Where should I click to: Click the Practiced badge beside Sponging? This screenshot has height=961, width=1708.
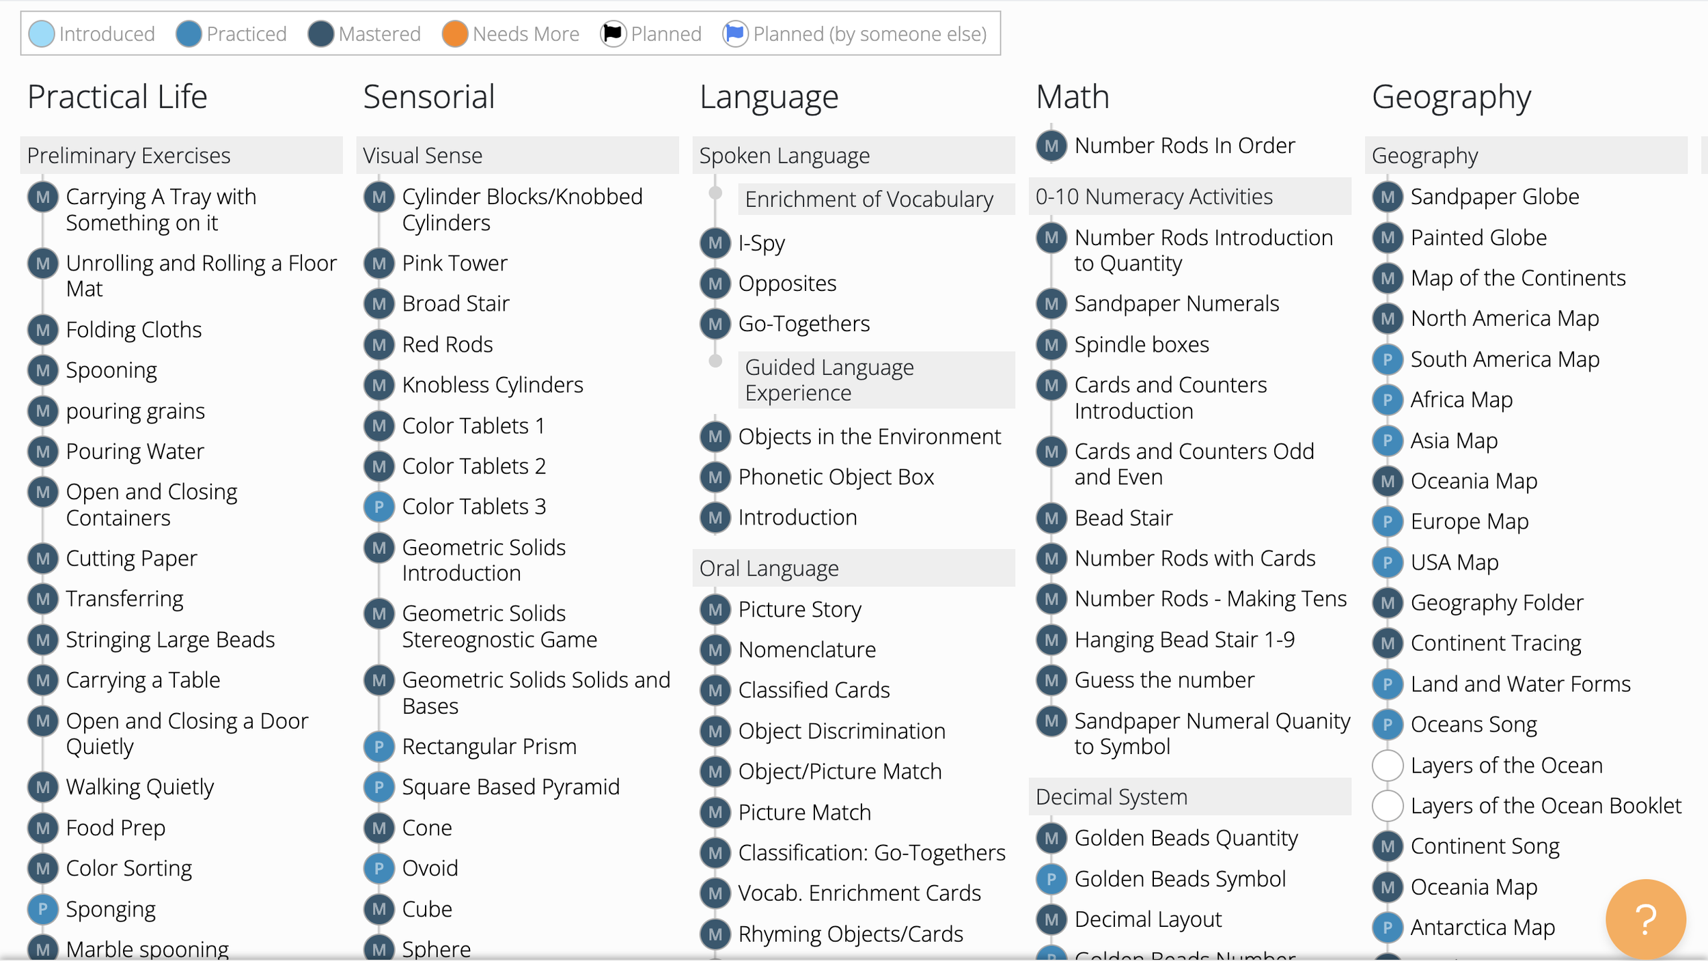42,909
